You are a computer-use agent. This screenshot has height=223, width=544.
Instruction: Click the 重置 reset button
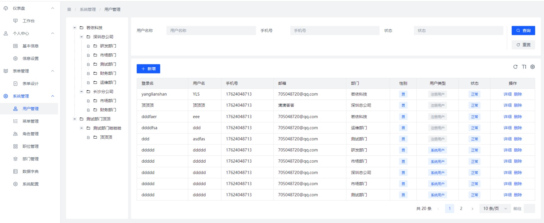(523, 45)
